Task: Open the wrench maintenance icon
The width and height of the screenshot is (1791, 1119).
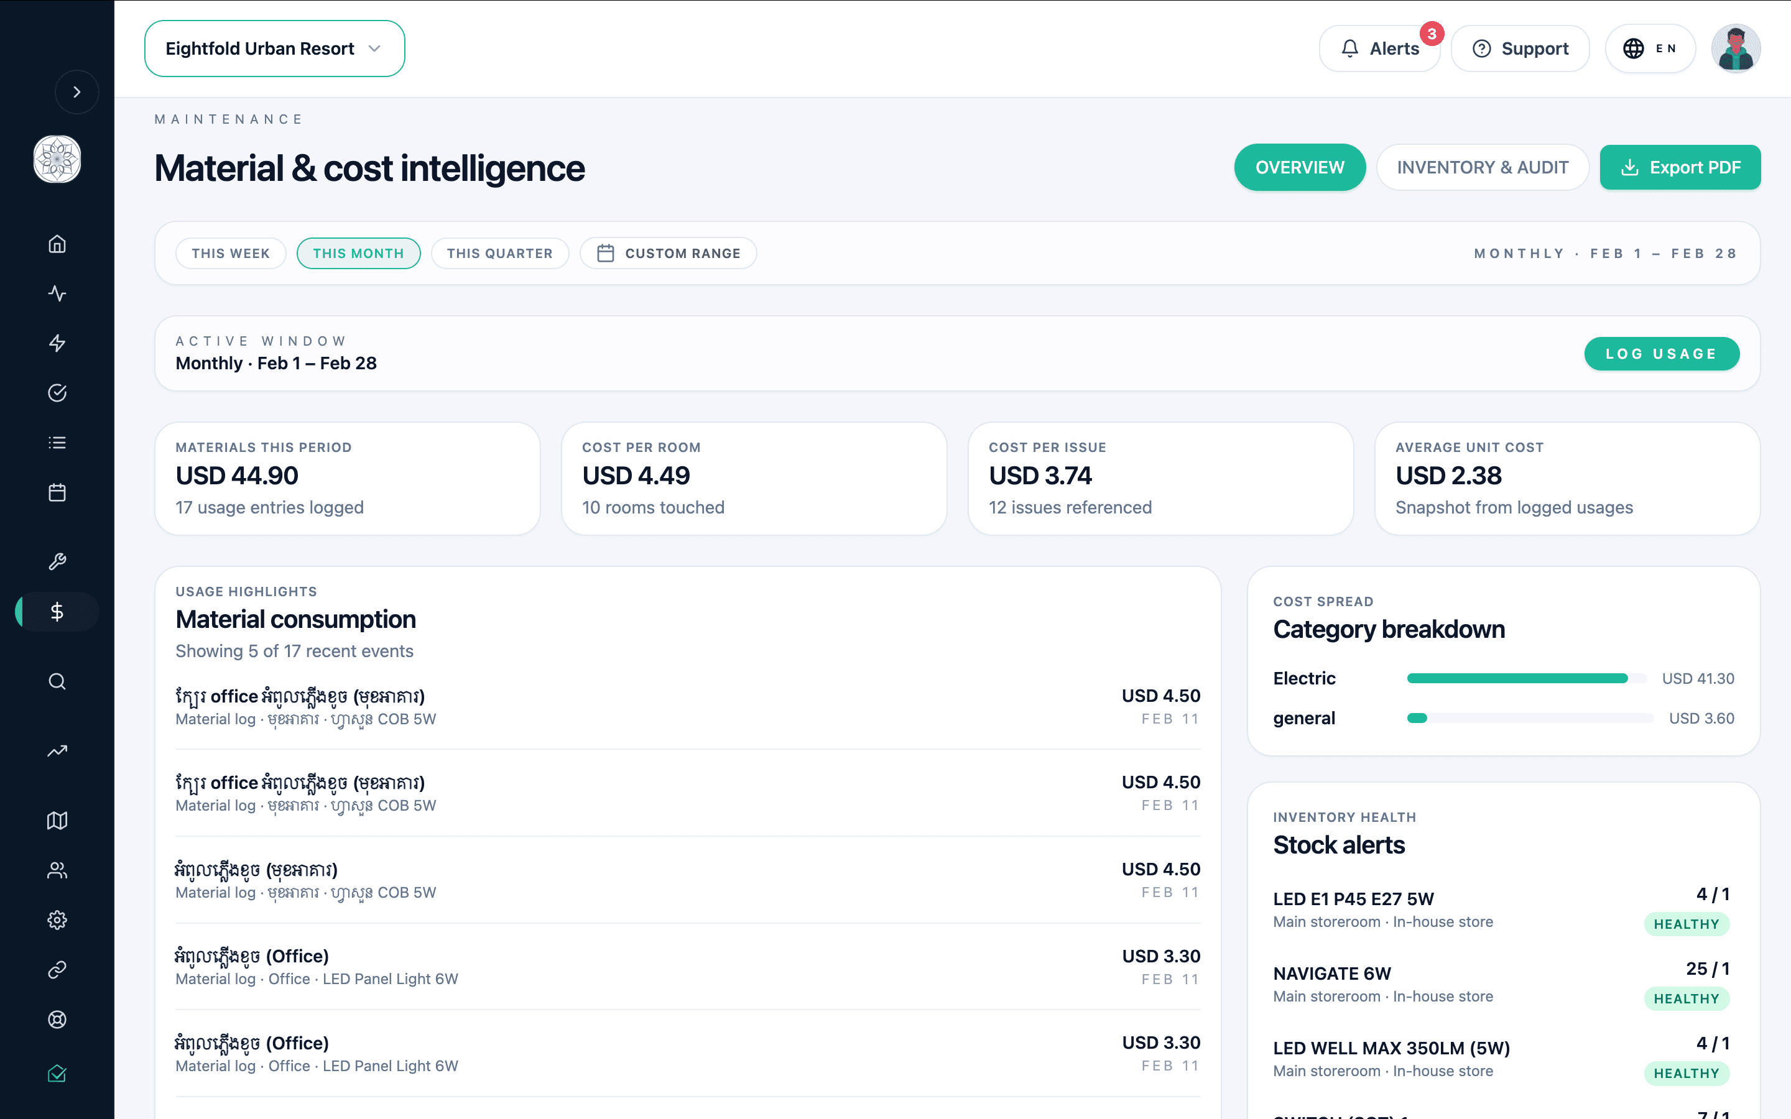Action: coord(57,561)
